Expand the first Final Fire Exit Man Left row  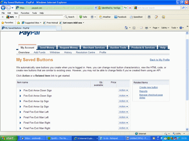tap(21, 112)
